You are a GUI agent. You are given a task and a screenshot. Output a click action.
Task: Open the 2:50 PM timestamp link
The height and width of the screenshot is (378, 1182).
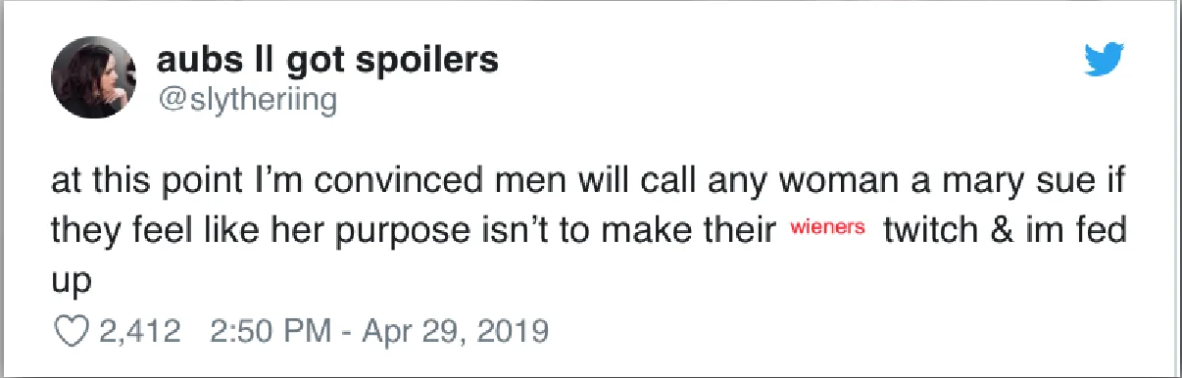pyautogui.click(x=265, y=331)
